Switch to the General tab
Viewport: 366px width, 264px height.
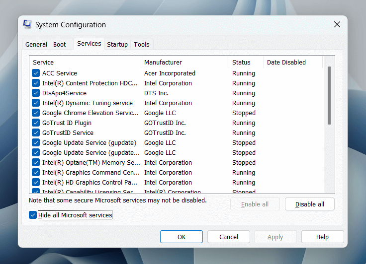(36, 44)
